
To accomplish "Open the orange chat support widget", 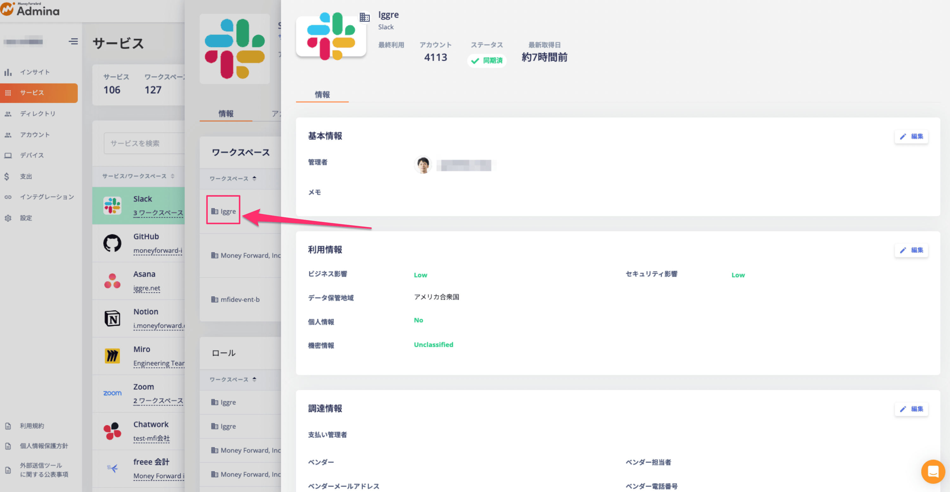I will (933, 471).
